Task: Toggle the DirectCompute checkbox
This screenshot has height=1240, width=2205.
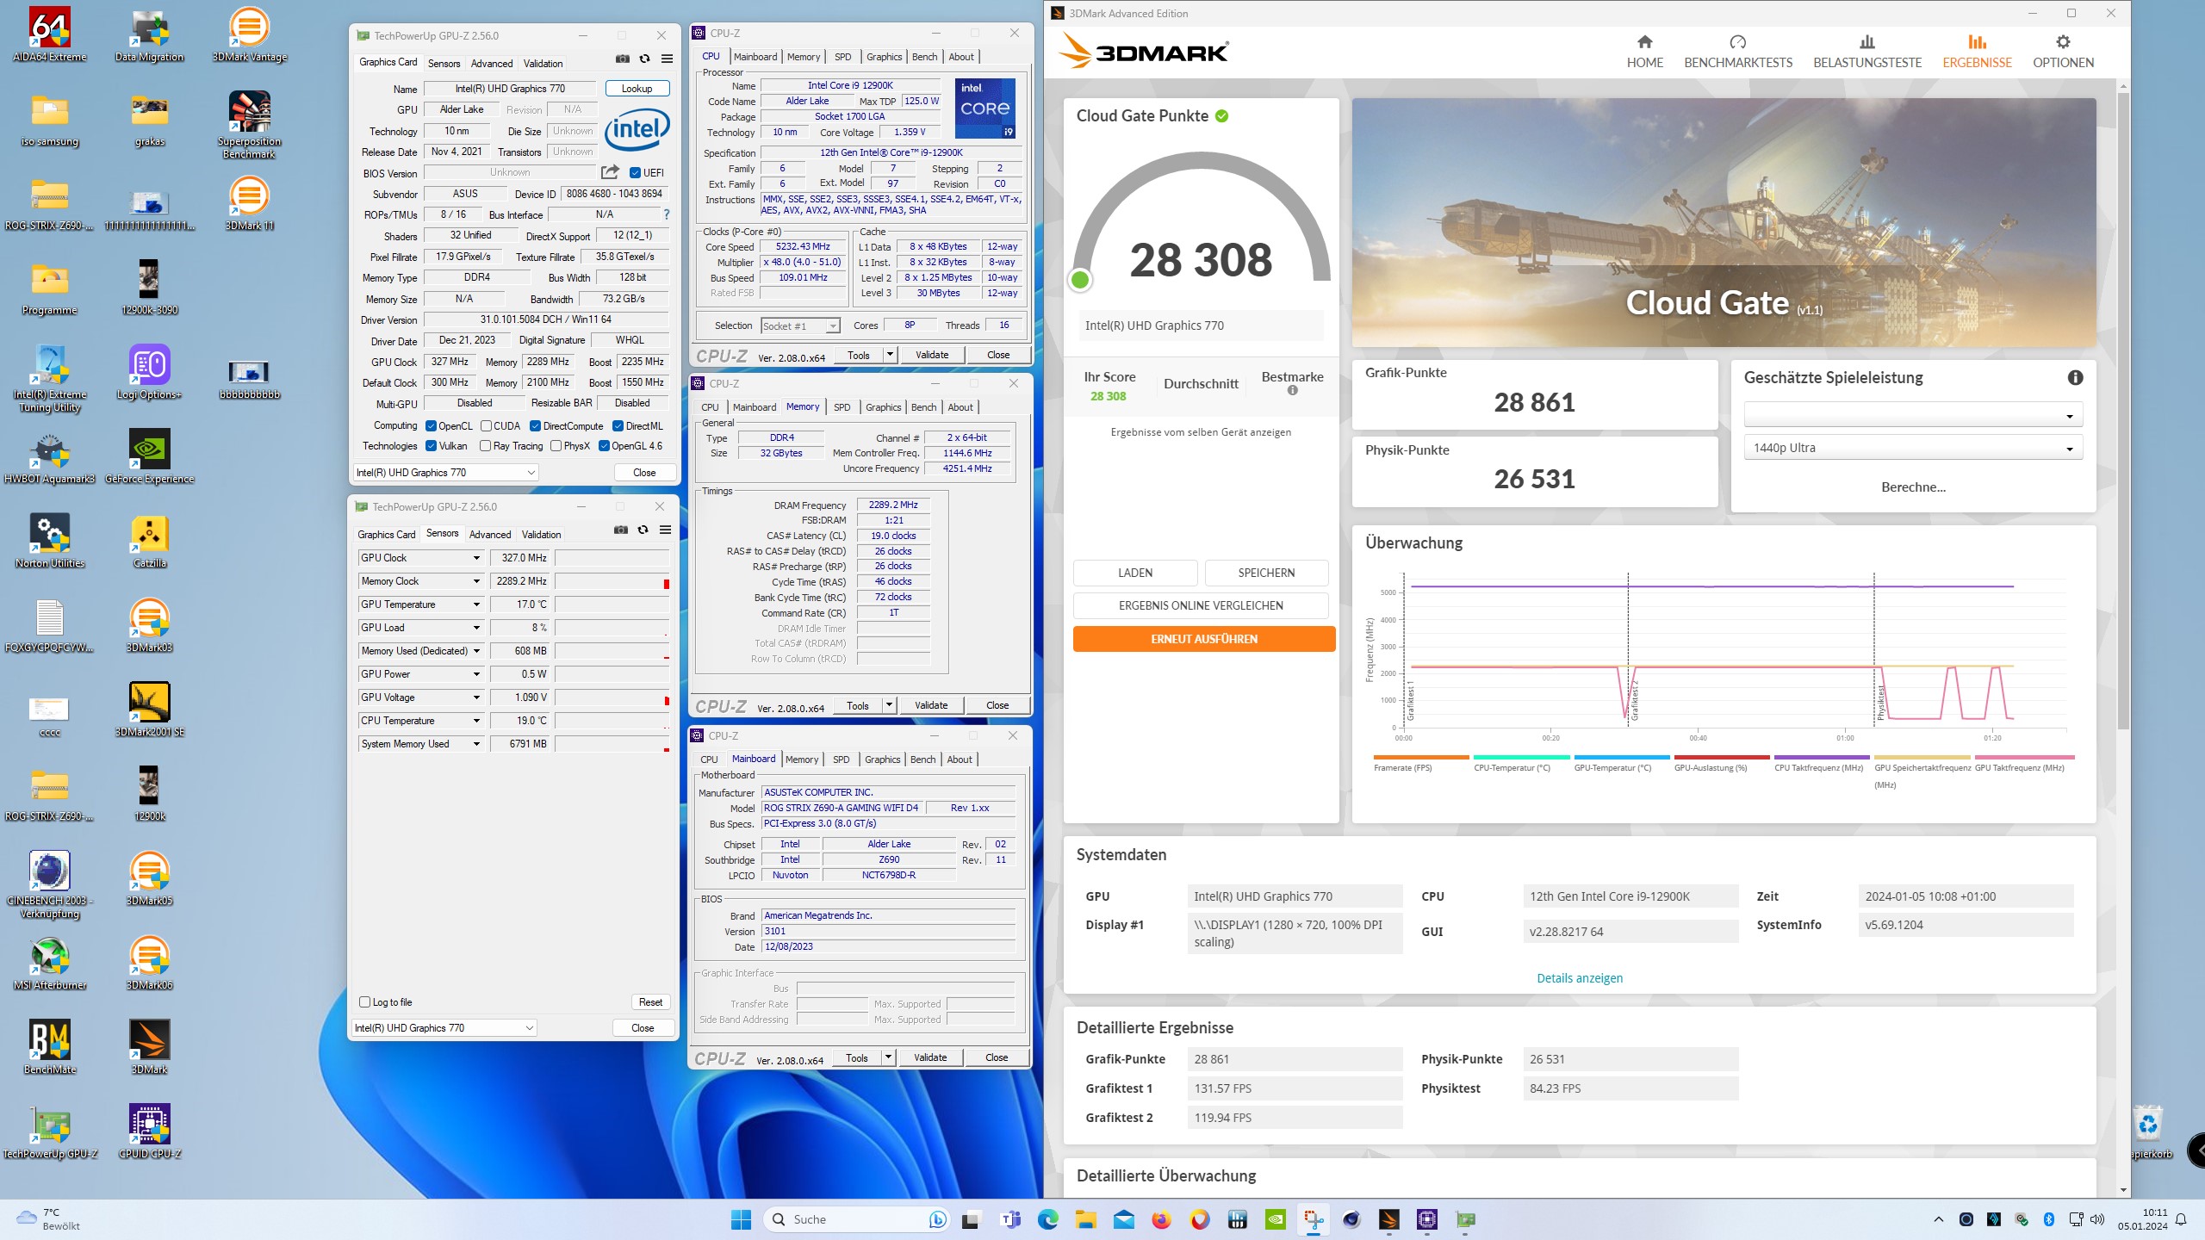Action: pos(535,425)
